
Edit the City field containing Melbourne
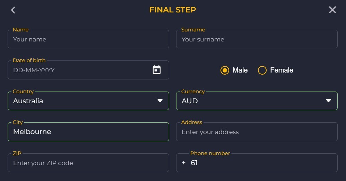88,132
